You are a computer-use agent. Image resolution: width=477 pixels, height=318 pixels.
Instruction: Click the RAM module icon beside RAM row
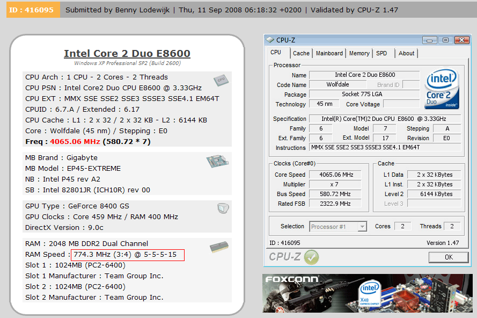tap(219, 247)
